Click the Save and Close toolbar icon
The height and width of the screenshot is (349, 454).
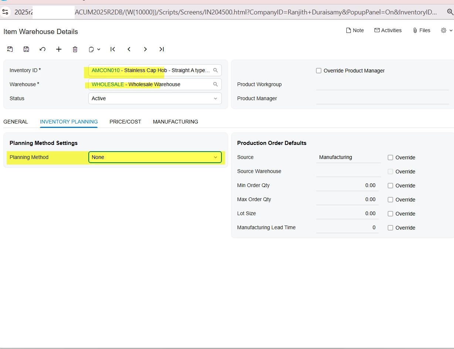pyautogui.click(x=10, y=49)
